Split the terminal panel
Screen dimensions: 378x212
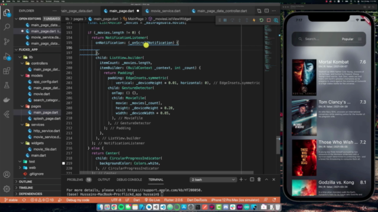(x=252, y=180)
